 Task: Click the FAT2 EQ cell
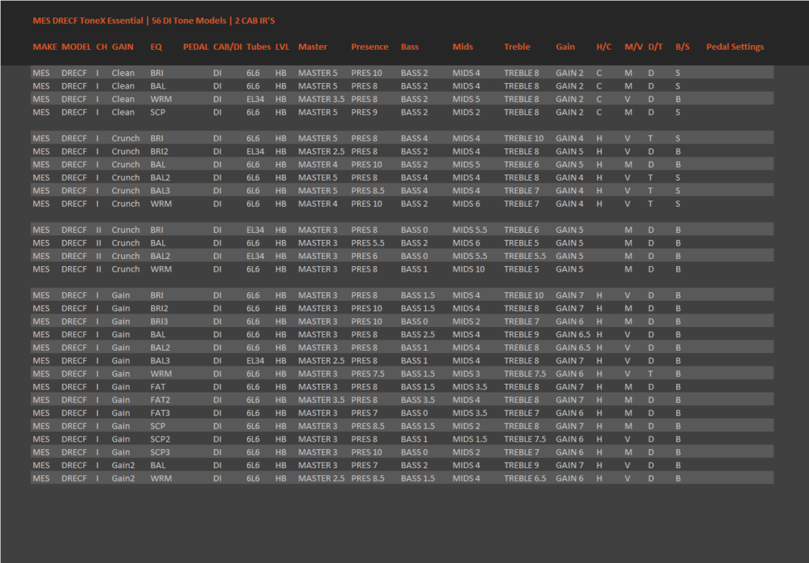coord(160,400)
